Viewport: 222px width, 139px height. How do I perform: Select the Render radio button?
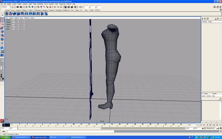coord(211,93)
